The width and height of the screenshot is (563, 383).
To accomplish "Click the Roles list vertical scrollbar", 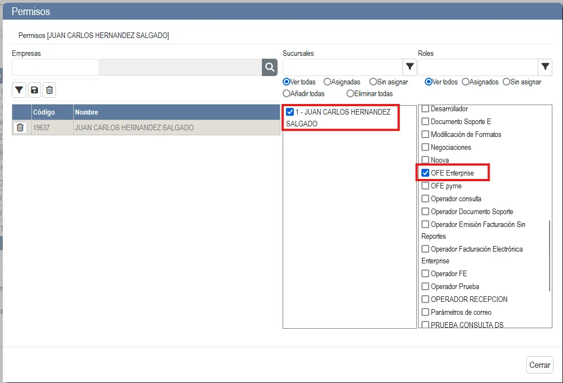I will pos(550,254).
